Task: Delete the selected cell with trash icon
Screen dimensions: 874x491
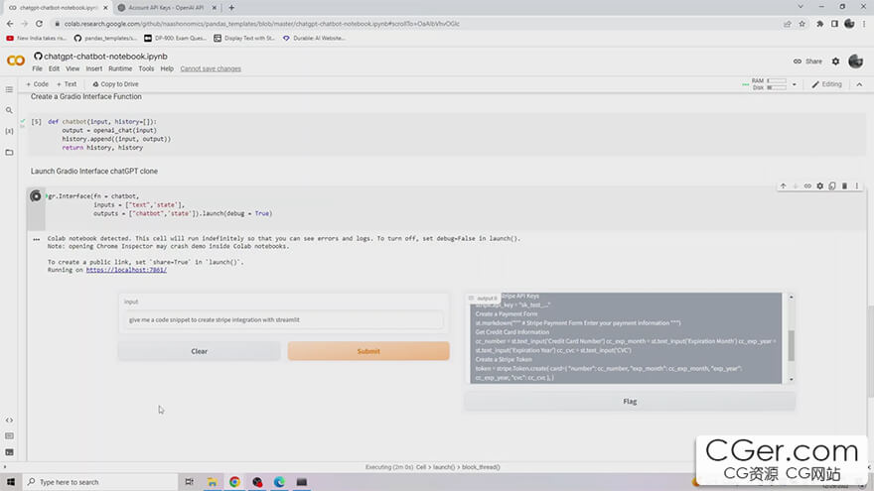Action: (x=845, y=185)
